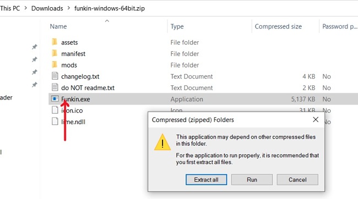Screen dimensions: 358x199
Task: Click the Run button in the dialog
Action: pyautogui.click(x=252, y=180)
